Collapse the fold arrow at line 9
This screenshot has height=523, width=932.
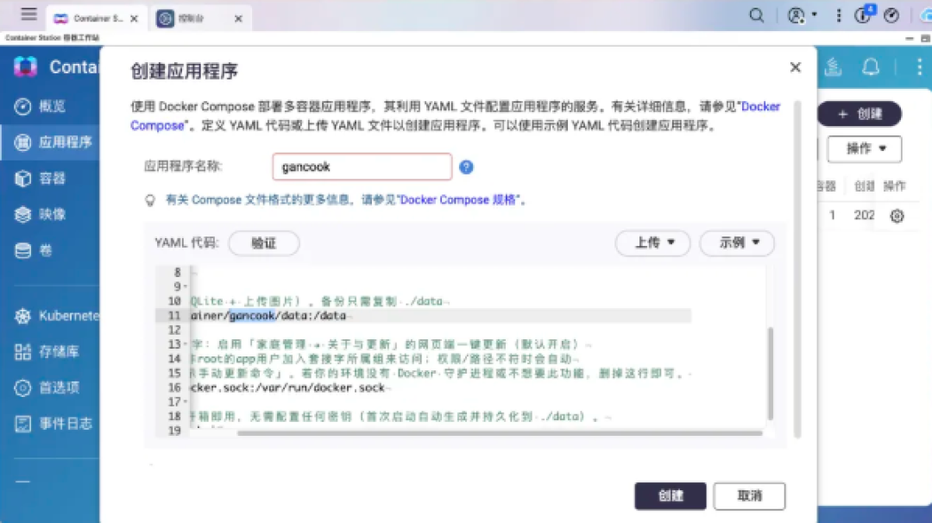pyautogui.click(x=186, y=287)
